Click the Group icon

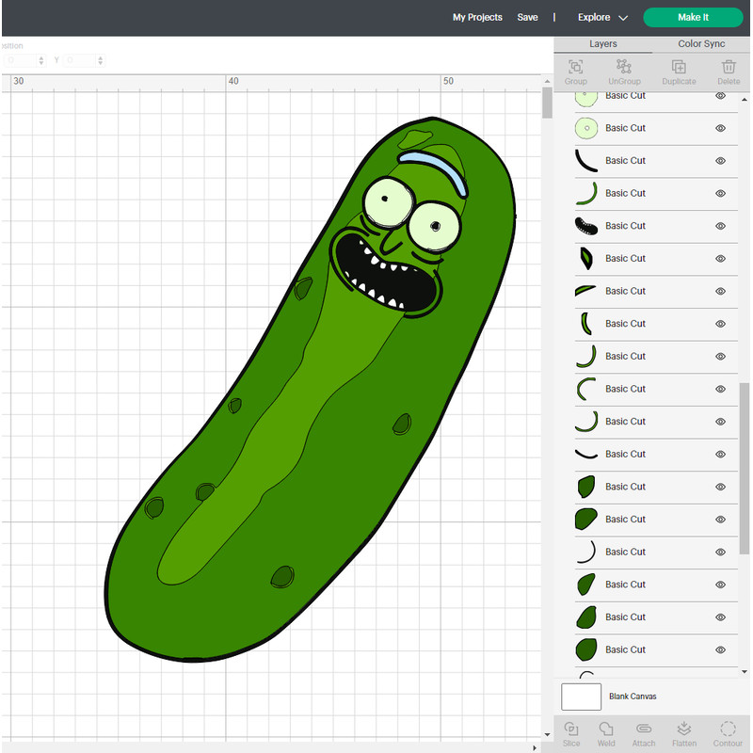point(575,72)
